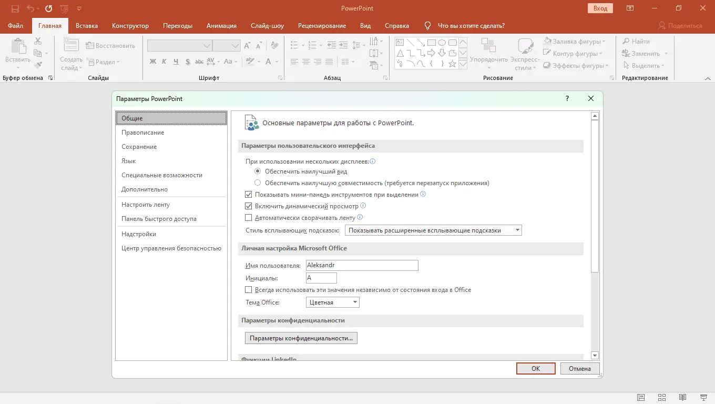Click the Italic (К) icon in the ribbon

click(165, 62)
